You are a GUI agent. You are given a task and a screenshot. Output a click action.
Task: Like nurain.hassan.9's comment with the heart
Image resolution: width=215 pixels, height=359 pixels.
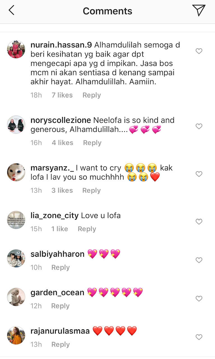pyautogui.click(x=199, y=51)
